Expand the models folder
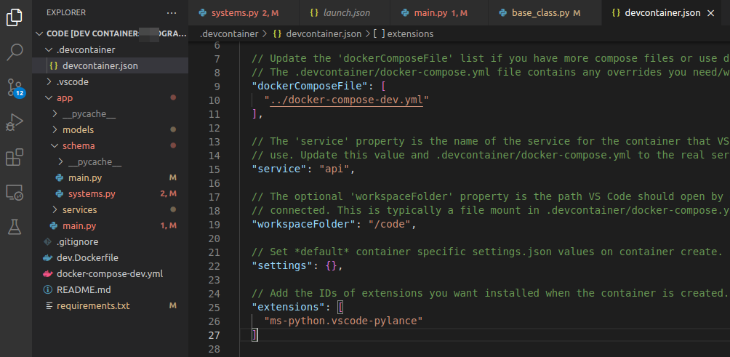The width and height of the screenshot is (730, 357). [x=55, y=130]
